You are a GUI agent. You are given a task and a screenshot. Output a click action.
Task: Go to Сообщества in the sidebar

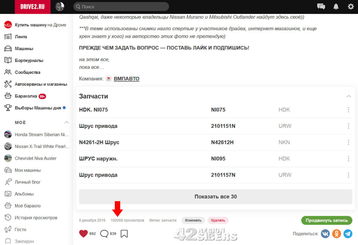click(27, 72)
